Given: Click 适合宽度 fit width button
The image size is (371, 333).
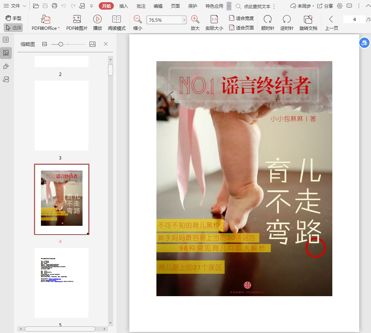Looking at the screenshot, I should pos(241,18).
